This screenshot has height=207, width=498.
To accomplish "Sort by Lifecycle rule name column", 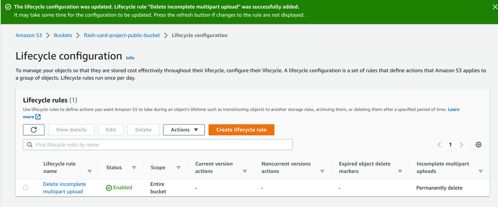I will pos(90,171).
